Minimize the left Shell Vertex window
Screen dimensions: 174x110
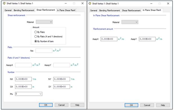pyautogui.click(x=66, y=3)
